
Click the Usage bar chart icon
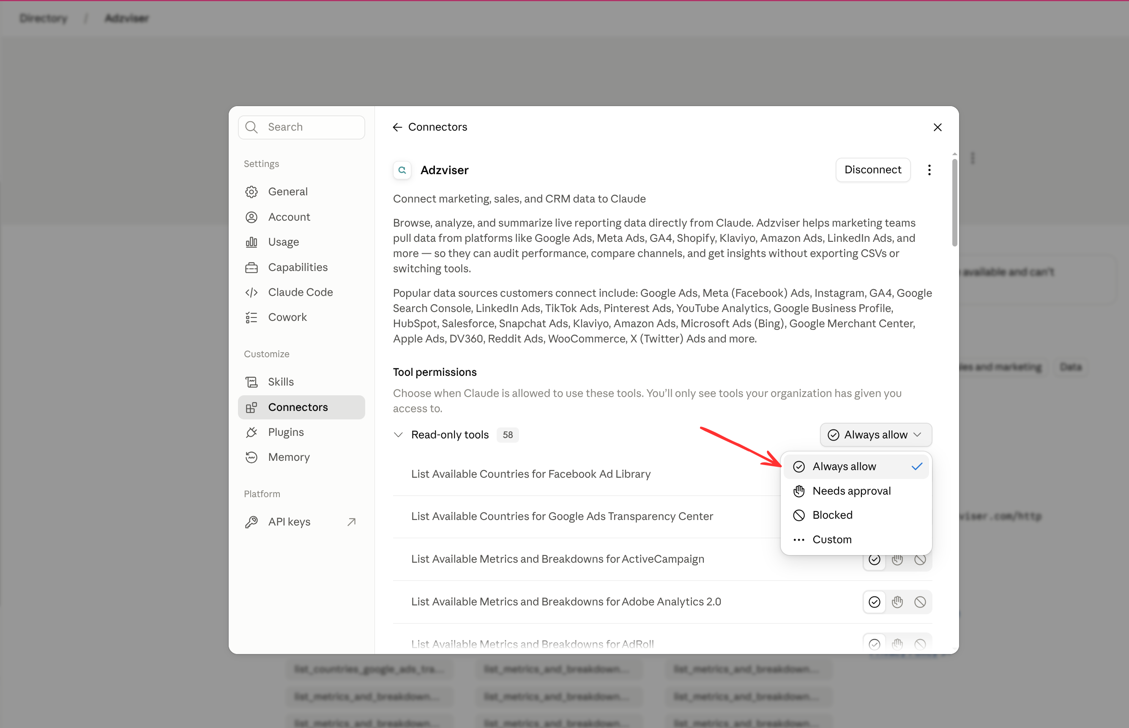click(251, 242)
